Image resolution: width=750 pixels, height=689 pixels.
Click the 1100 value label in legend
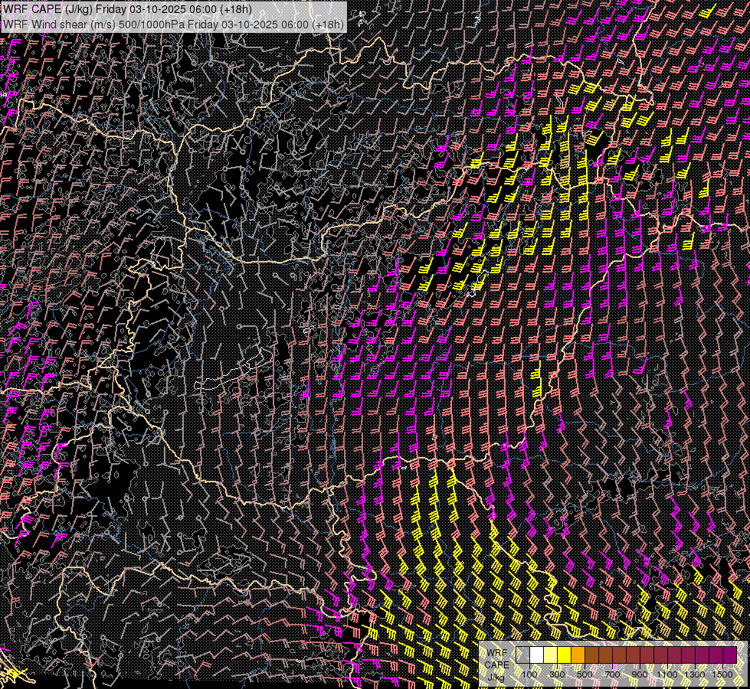click(667, 674)
